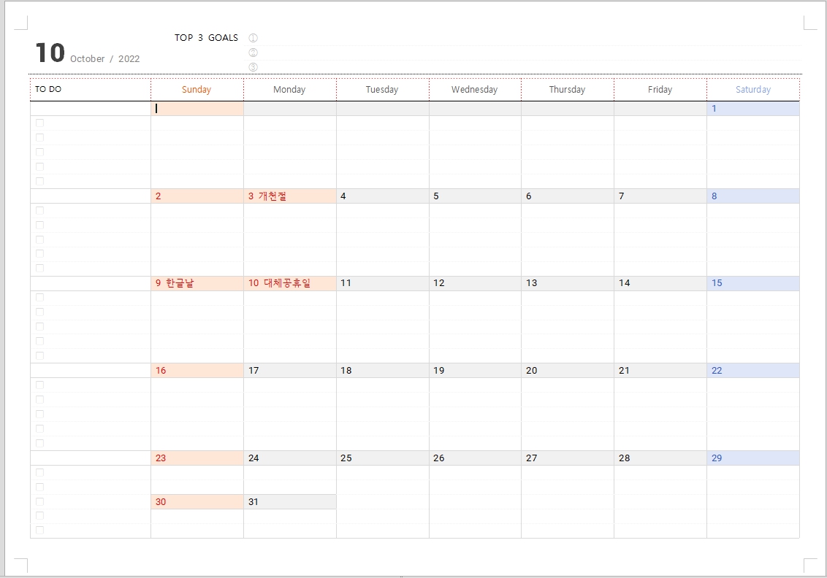Click the date 4 cell
The image size is (827, 578).
click(382, 196)
